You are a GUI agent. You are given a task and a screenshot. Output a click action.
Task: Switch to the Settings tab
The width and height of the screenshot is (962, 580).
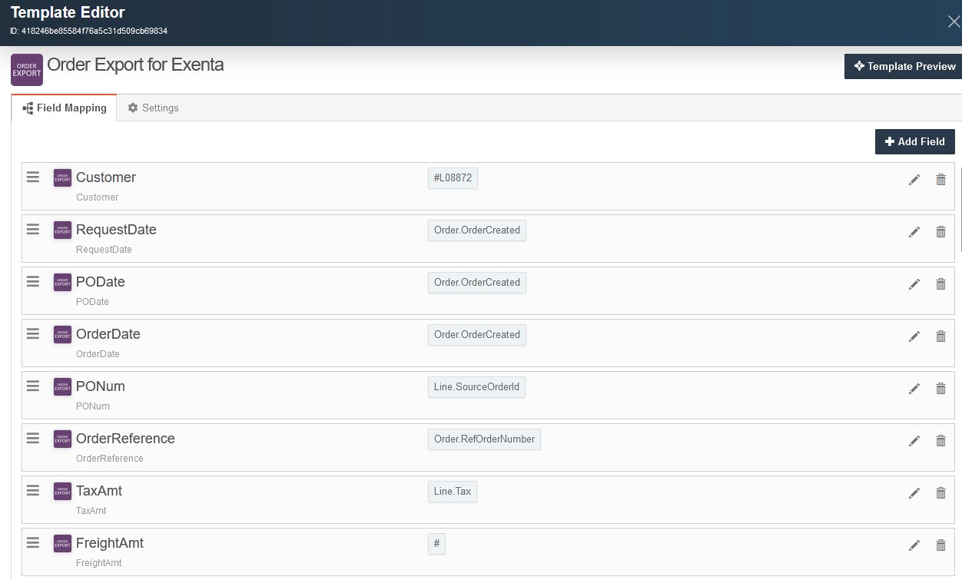point(153,108)
